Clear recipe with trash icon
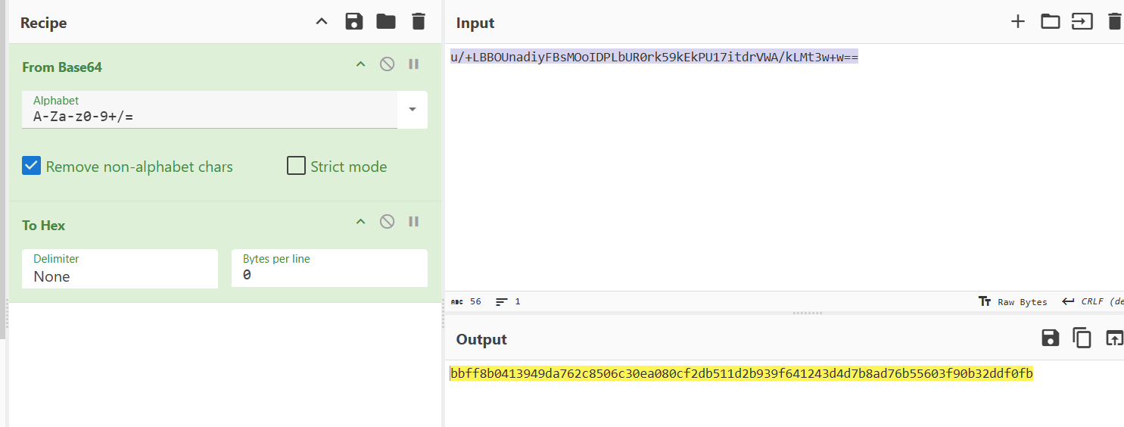Image resolution: width=1124 pixels, height=427 pixels. coord(419,22)
